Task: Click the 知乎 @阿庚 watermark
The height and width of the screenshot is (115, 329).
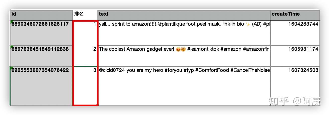Action: tap(294, 101)
